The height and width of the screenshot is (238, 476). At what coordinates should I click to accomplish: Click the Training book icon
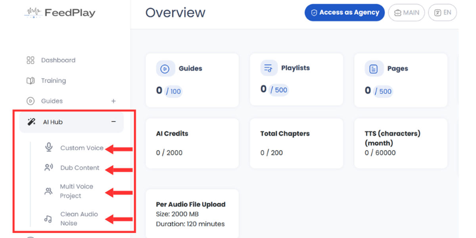coord(31,81)
